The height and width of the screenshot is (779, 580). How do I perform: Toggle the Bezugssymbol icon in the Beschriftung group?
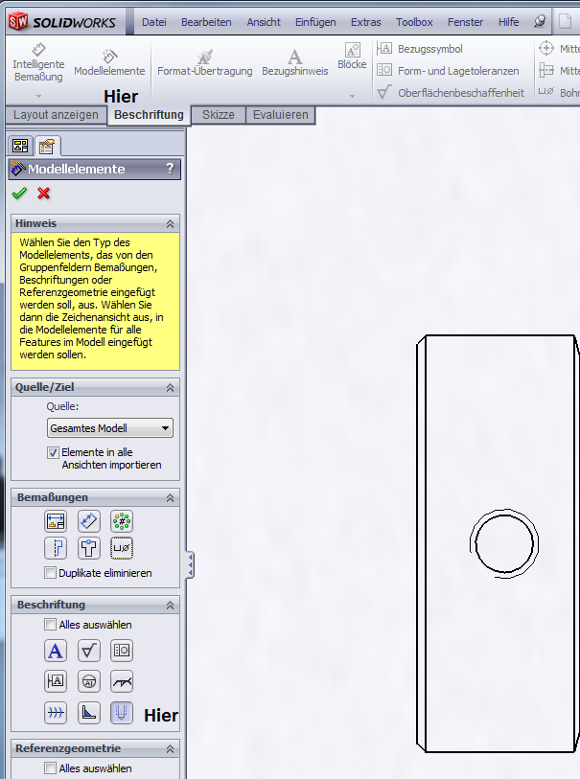coord(56,681)
